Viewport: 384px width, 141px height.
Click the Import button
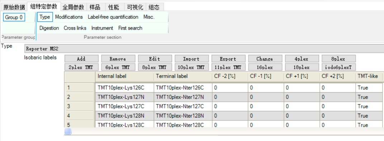click(x=191, y=59)
